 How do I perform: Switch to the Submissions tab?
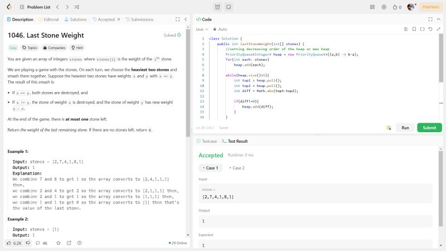pyautogui.click(x=139, y=20)
